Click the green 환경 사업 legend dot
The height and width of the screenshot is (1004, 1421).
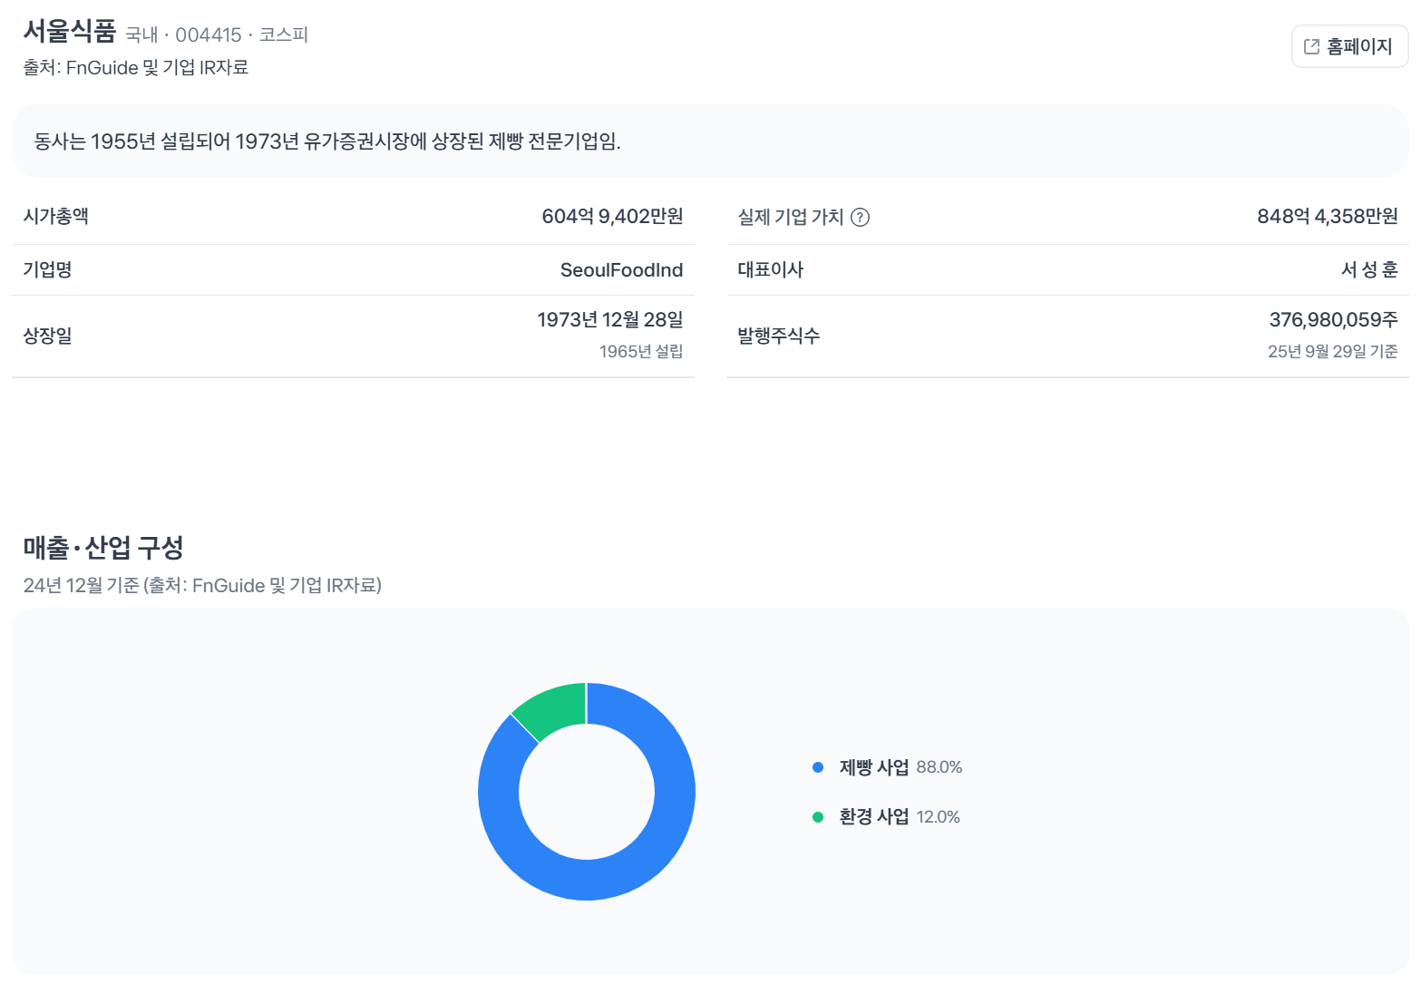tap(818, 817)
